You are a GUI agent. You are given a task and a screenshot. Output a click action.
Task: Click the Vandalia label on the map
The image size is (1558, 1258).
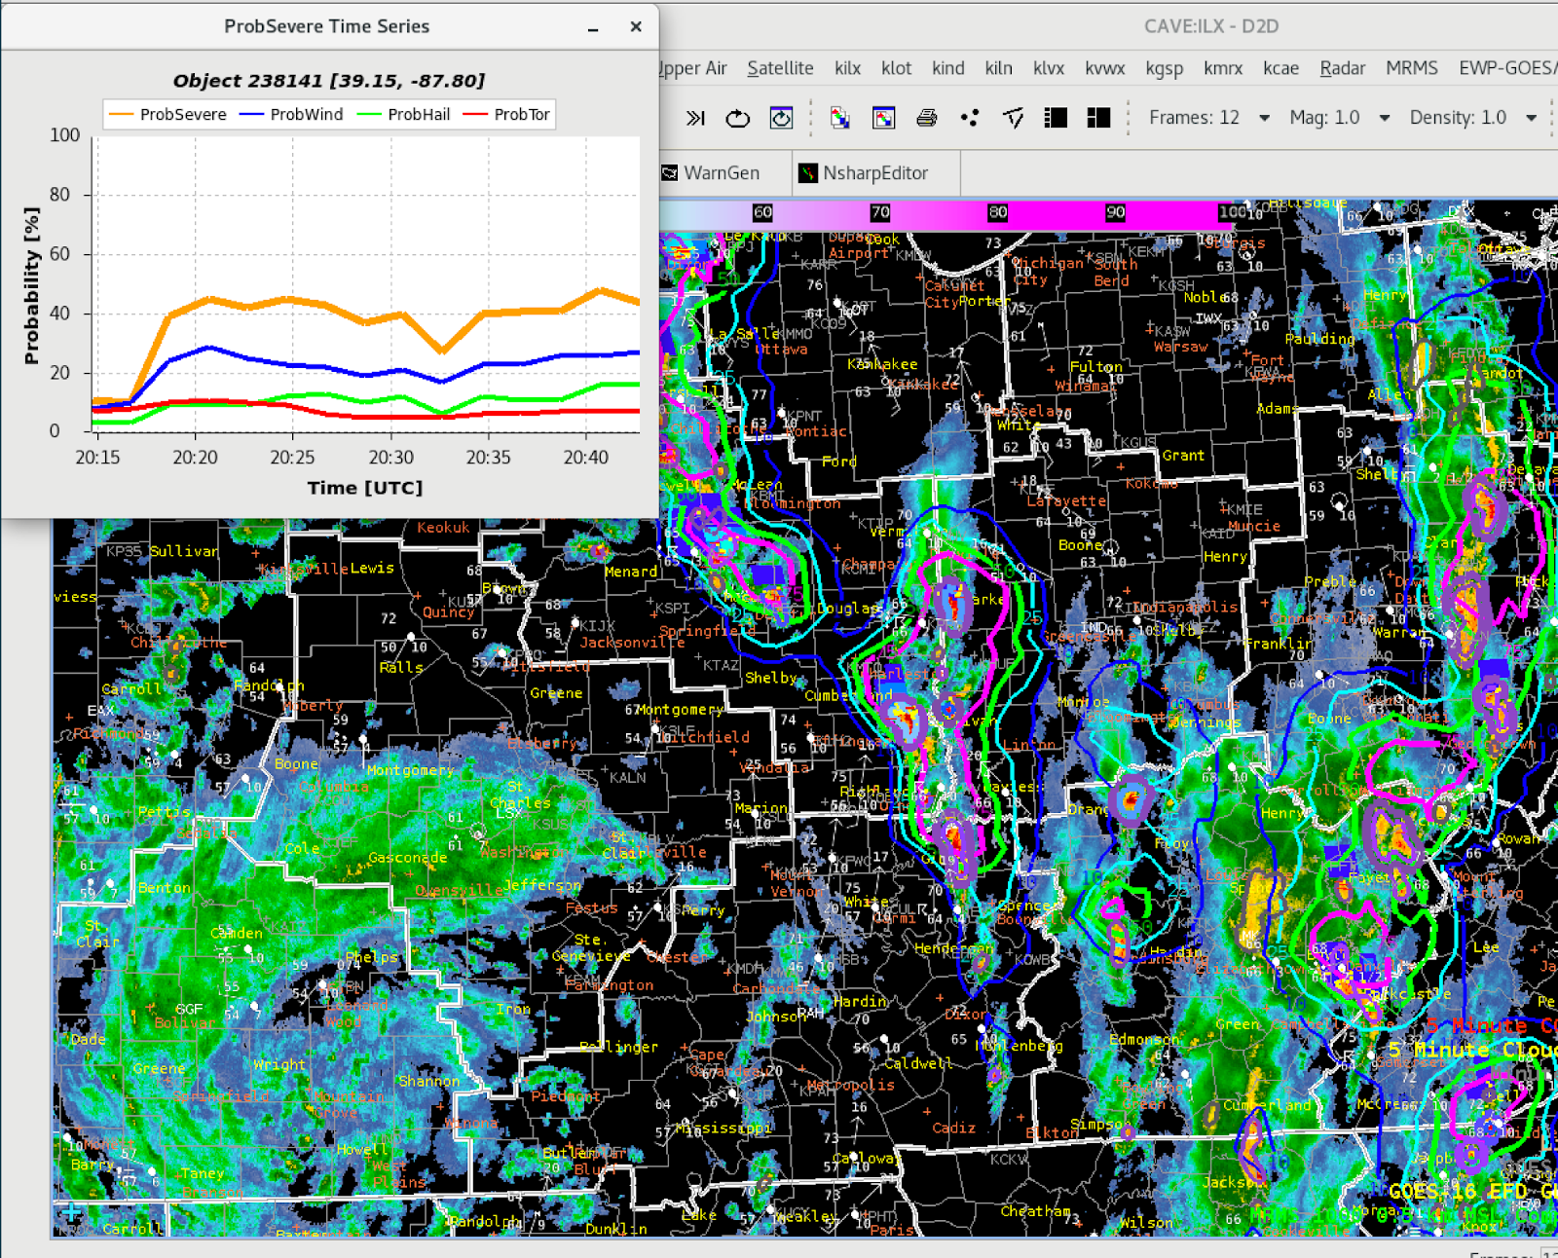[775, 767]
